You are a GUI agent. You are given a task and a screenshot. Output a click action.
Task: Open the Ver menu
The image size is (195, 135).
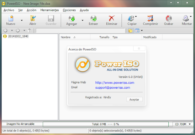pyautogui.click(x=20, y=10)
